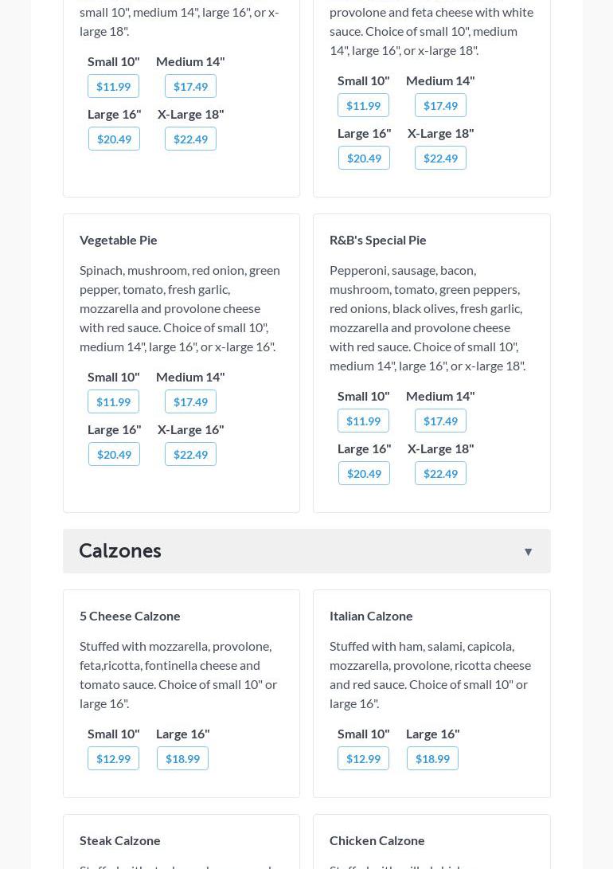Viewport: 613px width, 869px height.
Task: Click the Italian Calzone title
Action: coord(371,616)
